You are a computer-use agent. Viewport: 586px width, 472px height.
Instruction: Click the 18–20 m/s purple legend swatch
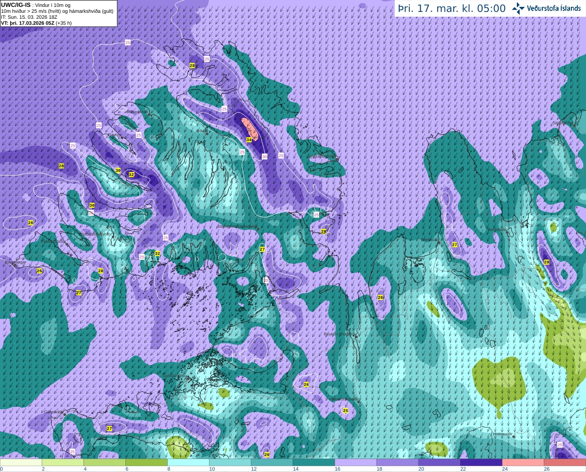click(397, 462)
